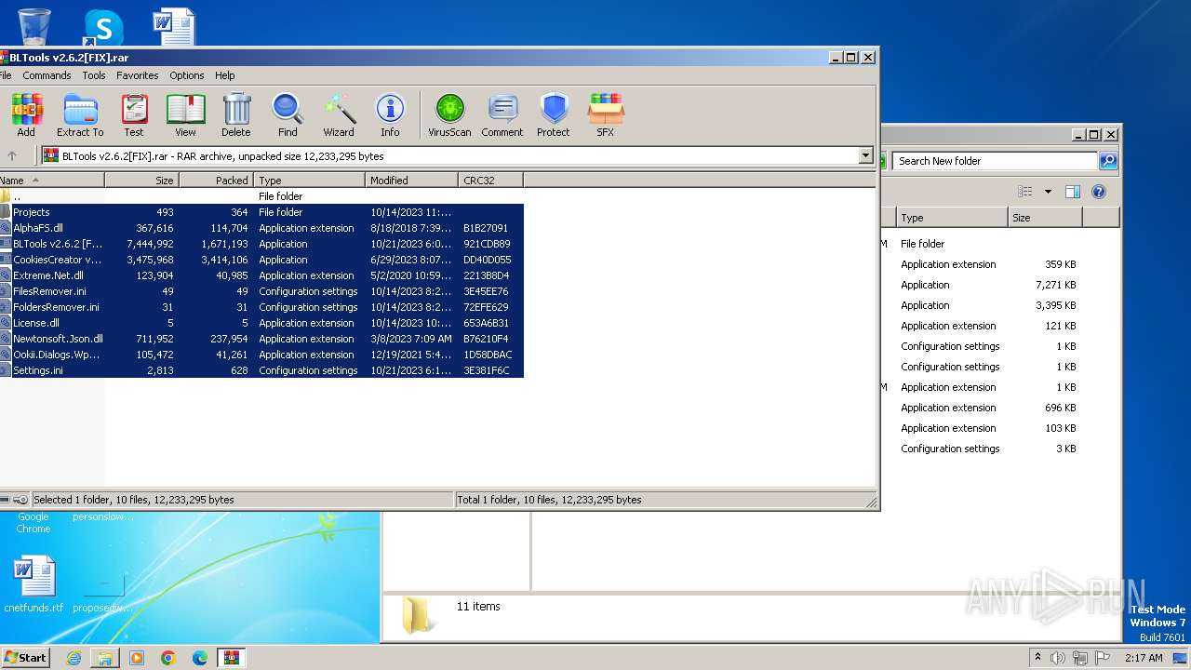The width and height of the screenshot is (1191, 670).
Task: Sort by Size column in WinRAR
Action: (x=141, y=181)
